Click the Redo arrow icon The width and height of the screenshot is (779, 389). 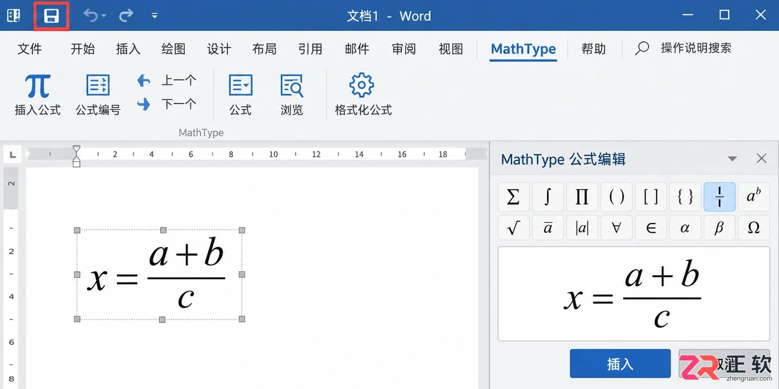(x=126, y=16)
